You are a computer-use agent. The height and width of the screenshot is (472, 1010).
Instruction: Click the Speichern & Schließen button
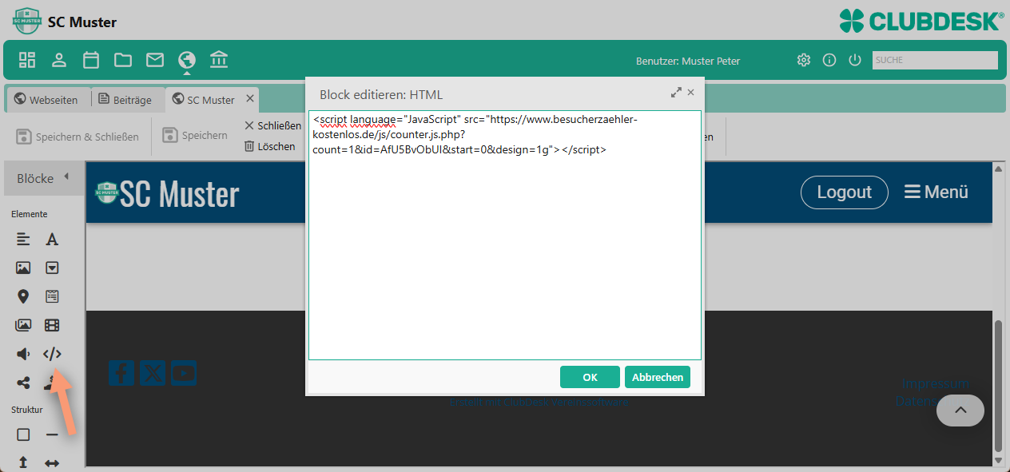[78, 137]
